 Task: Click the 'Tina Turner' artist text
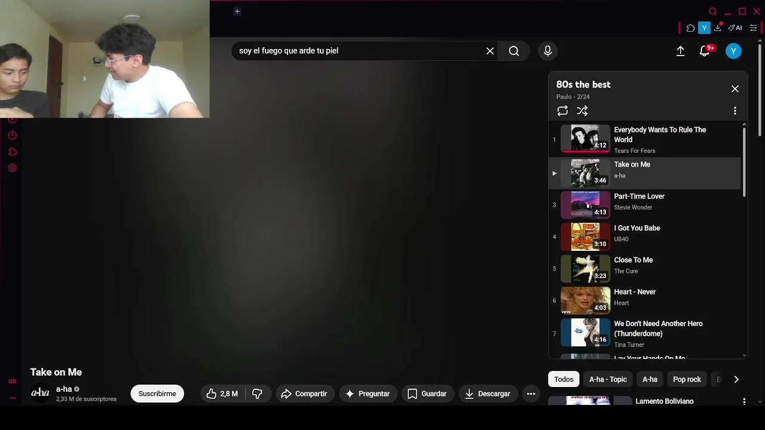click(x=629, y=345)
